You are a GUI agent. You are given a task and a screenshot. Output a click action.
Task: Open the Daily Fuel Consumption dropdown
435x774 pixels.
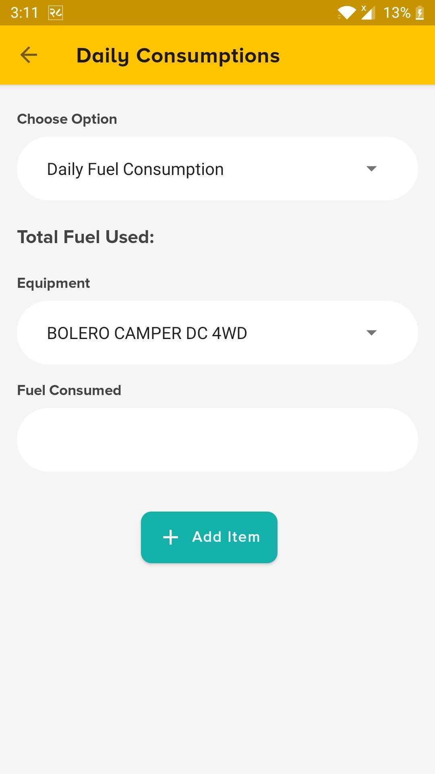217,169
